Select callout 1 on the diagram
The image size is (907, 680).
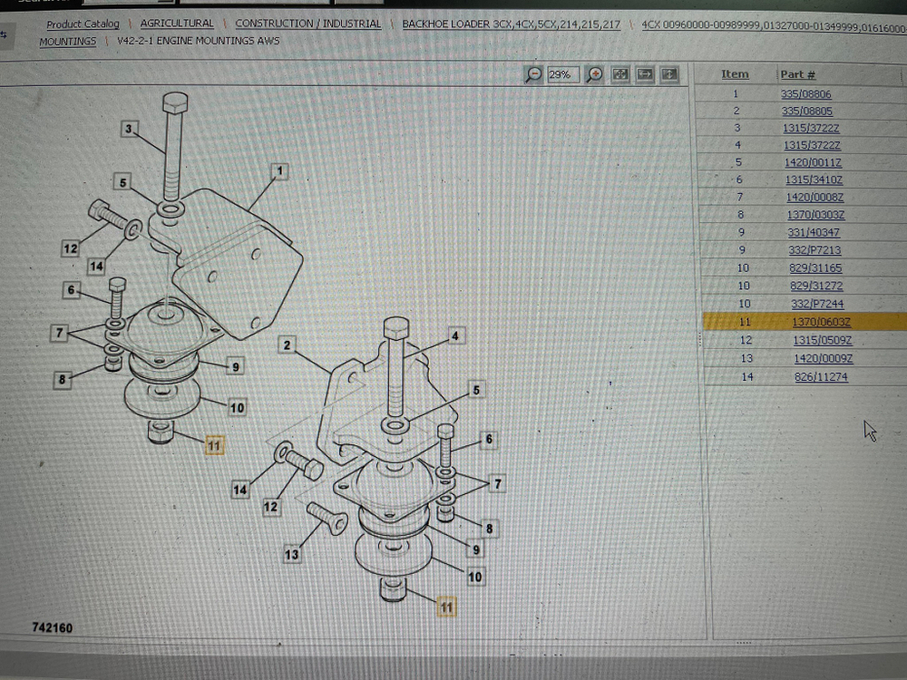pos(280,170)
